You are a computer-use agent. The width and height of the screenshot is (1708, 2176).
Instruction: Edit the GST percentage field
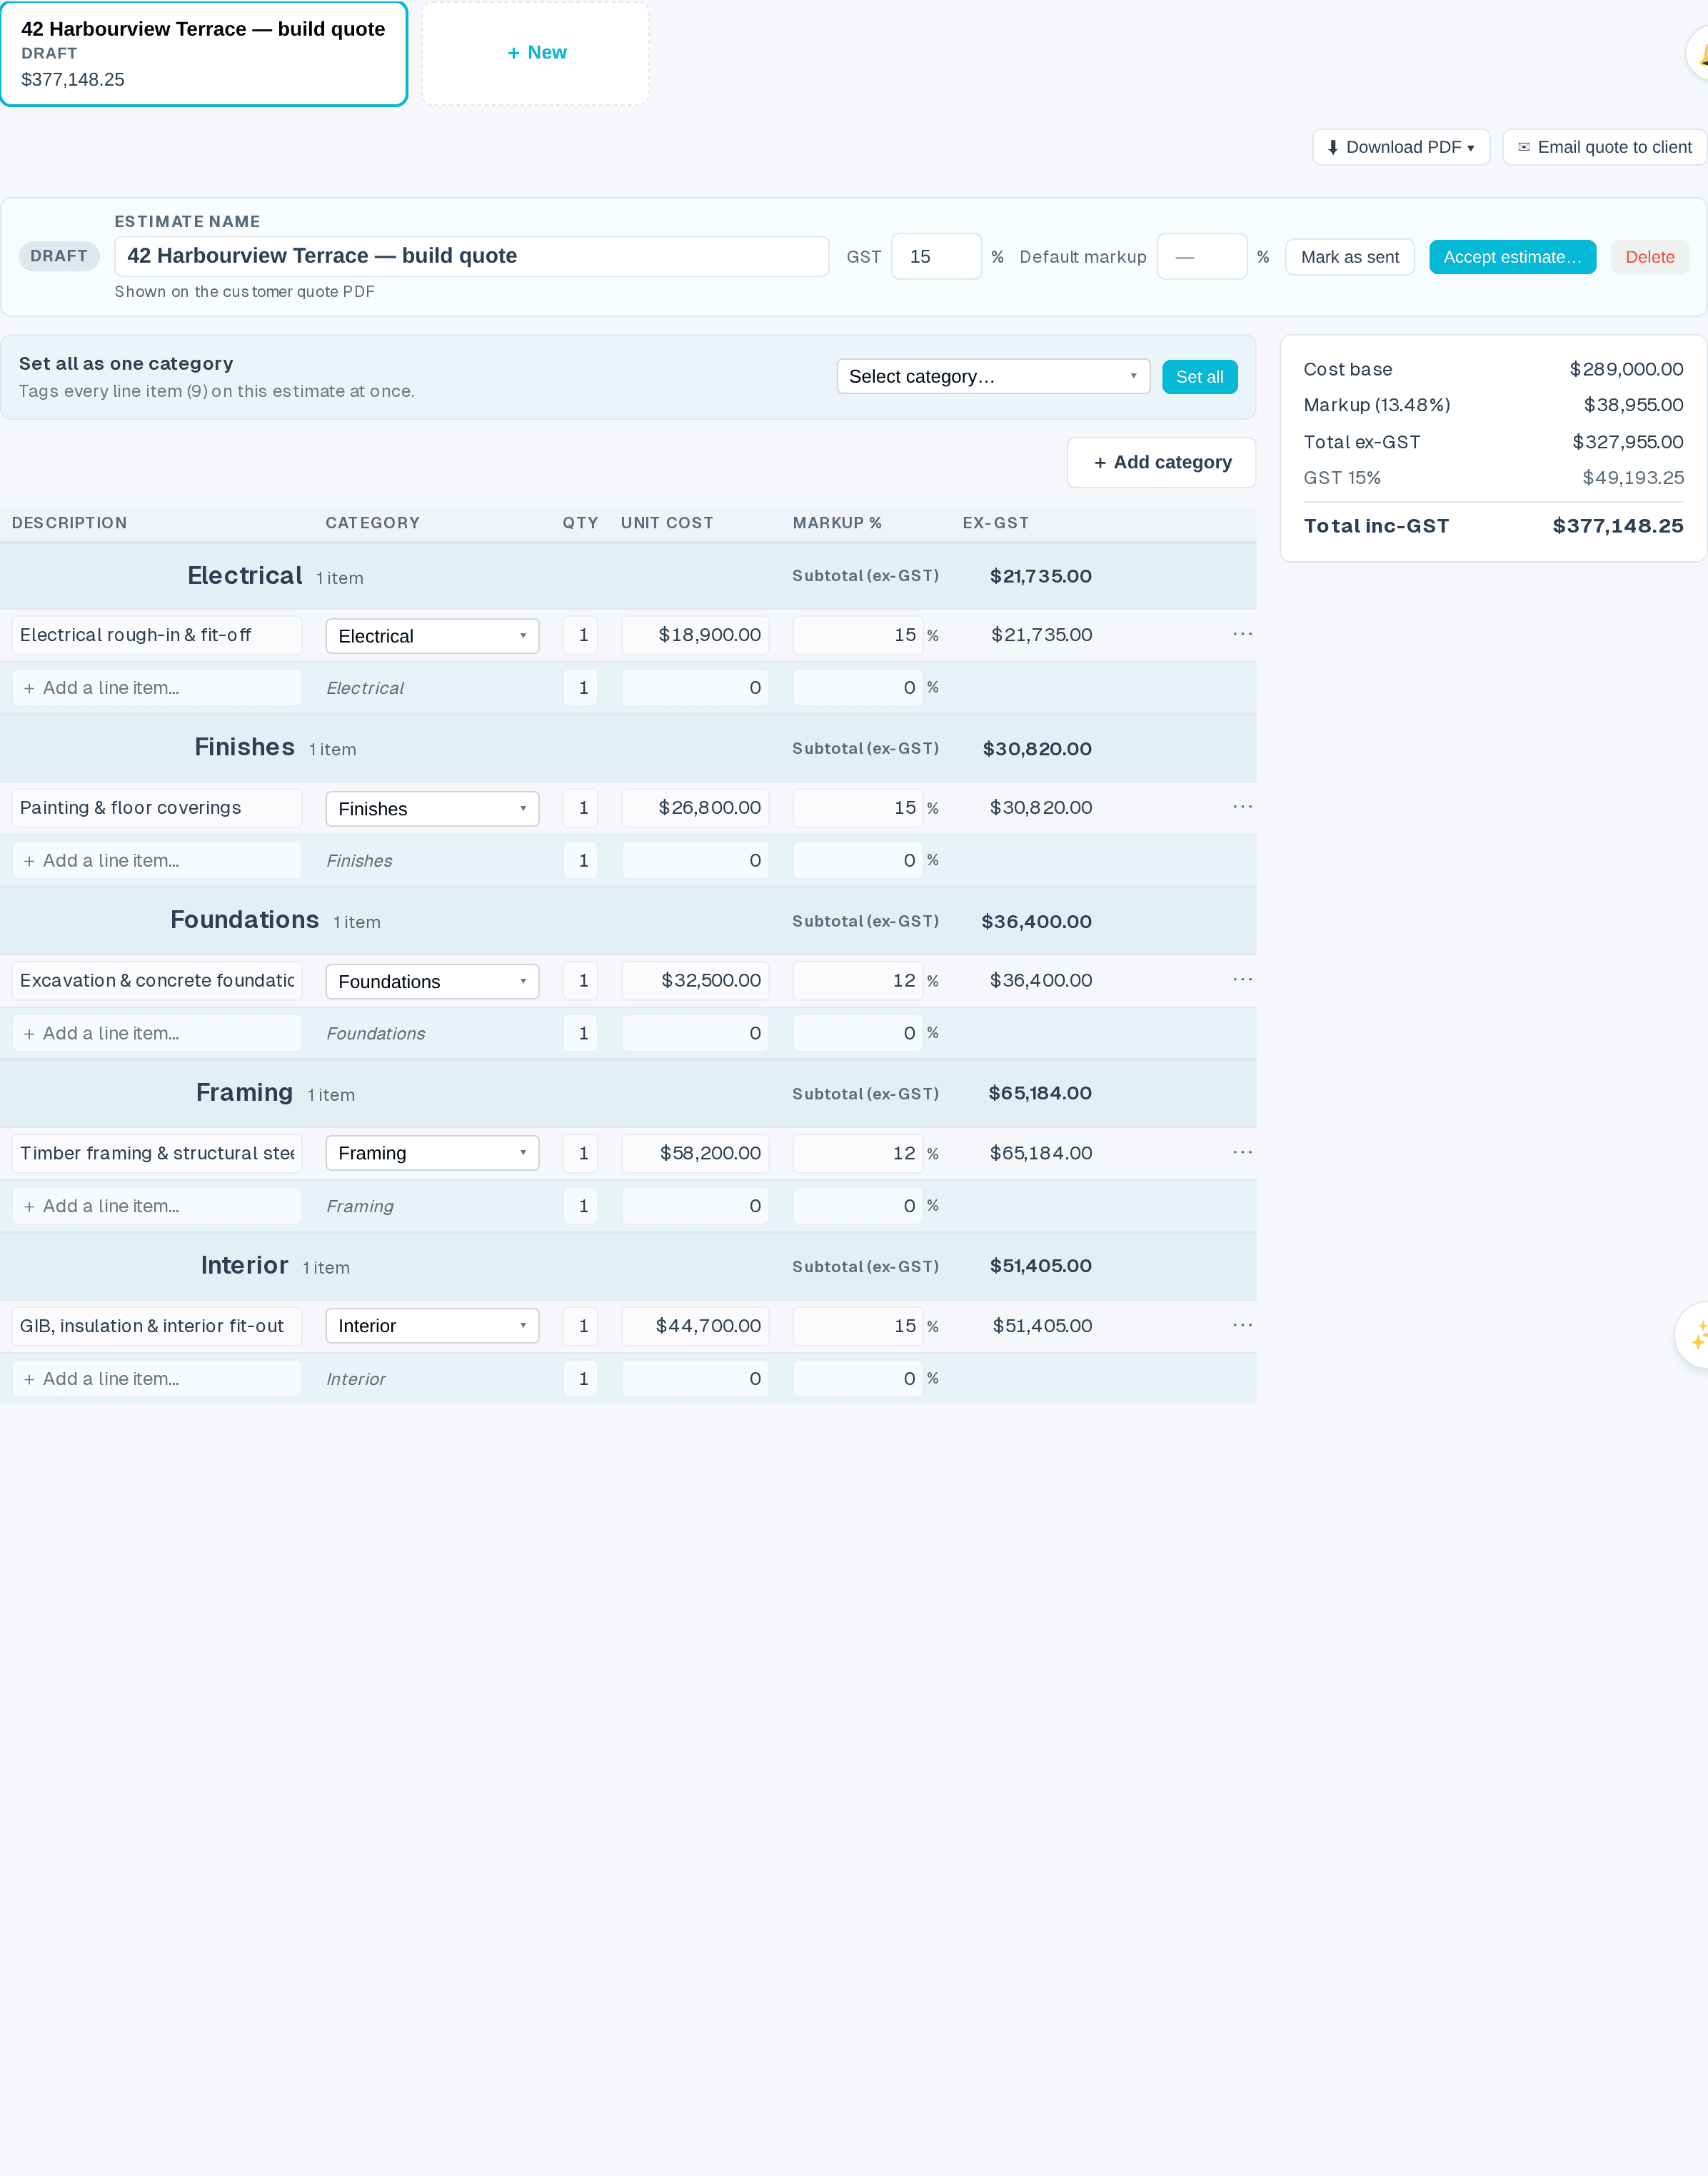[936, 257]
